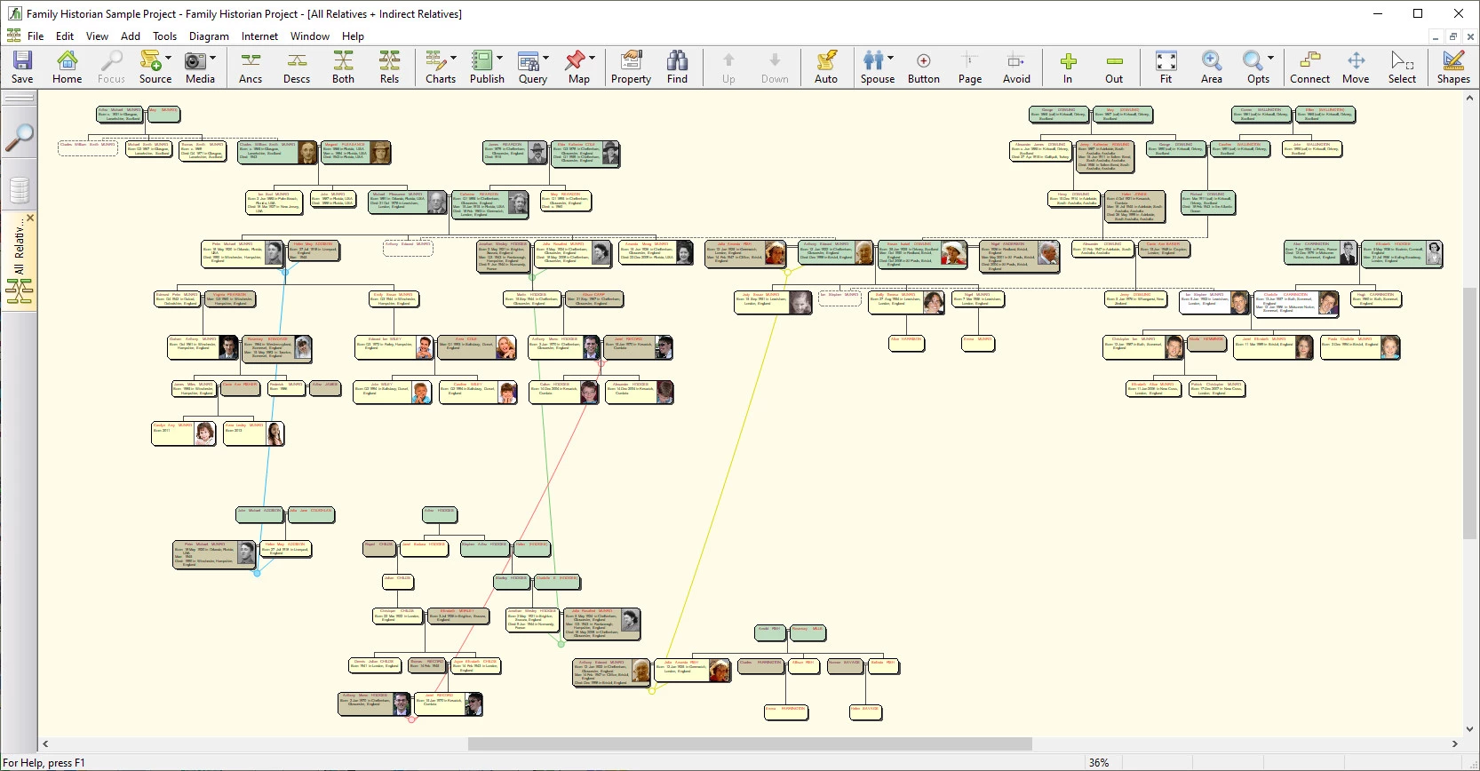Fit the diagram using the Fit icon

pyautogui.click(x=1166, y=67)
